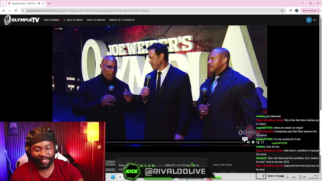
Task: Open the PAST OLYMPIAS section
Action: click(x=96, y=20)
